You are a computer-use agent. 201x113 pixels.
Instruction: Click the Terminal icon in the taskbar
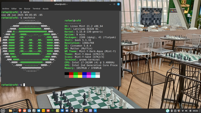coord(15,111)
